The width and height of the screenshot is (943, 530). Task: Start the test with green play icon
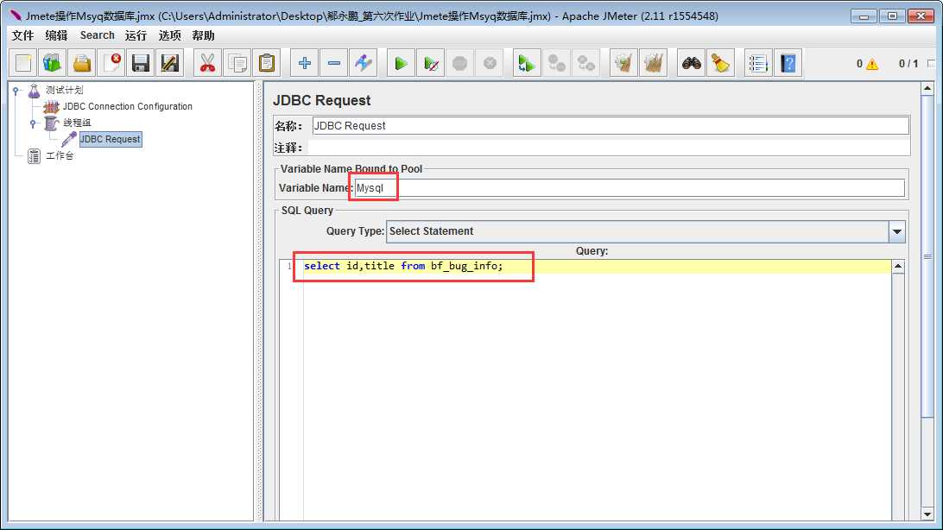click(401, 63)
